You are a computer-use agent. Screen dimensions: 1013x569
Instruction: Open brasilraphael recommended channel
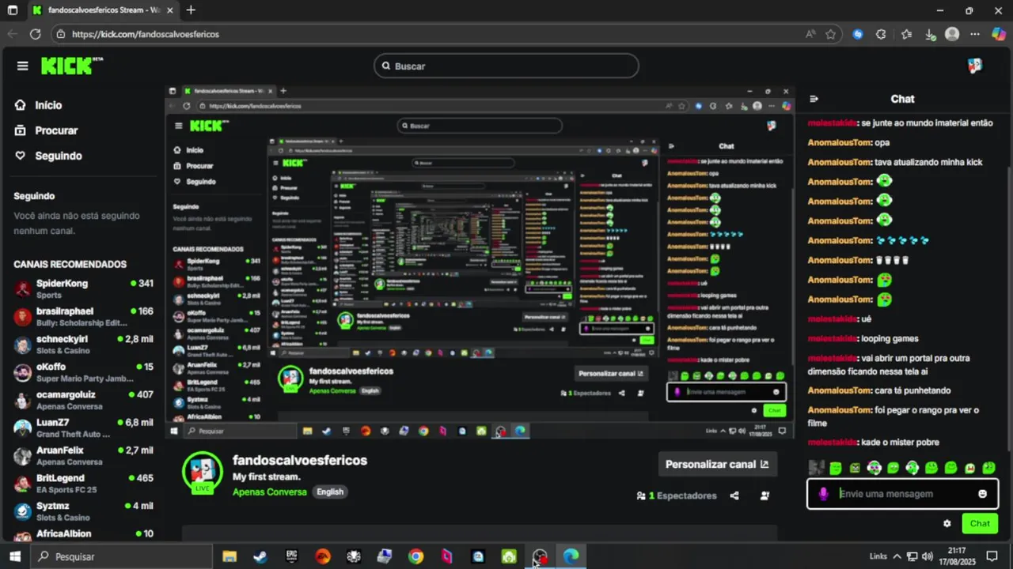click(x=83, y=316)
